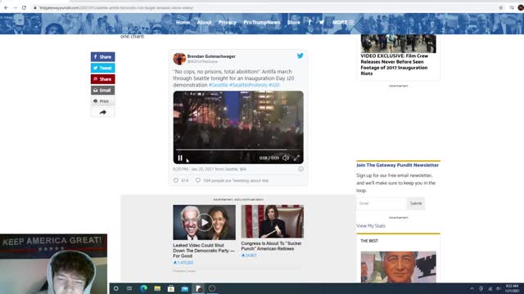Open the View My Stats link
This screenshot has height=294, width=524.
pyautogui.click(x=371, y=225)
